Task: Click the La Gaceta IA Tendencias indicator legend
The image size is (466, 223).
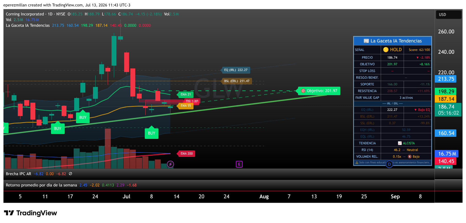Action: [x=28, y=25]
